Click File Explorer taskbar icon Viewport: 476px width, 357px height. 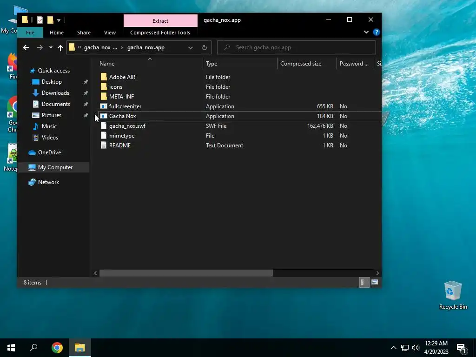tap(80, 348)
